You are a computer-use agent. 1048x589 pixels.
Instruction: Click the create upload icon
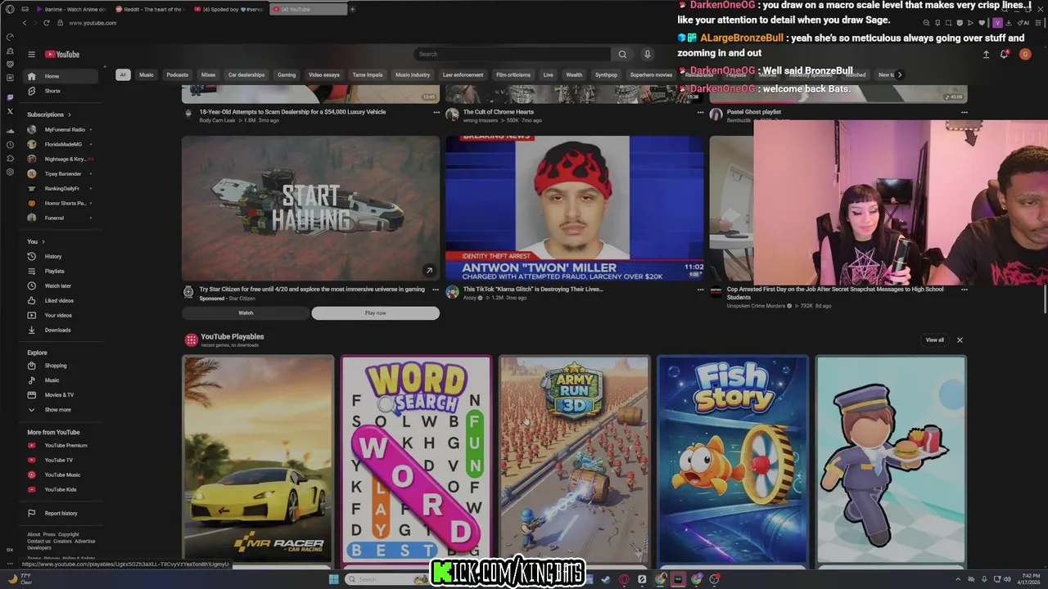pos(986,54)
